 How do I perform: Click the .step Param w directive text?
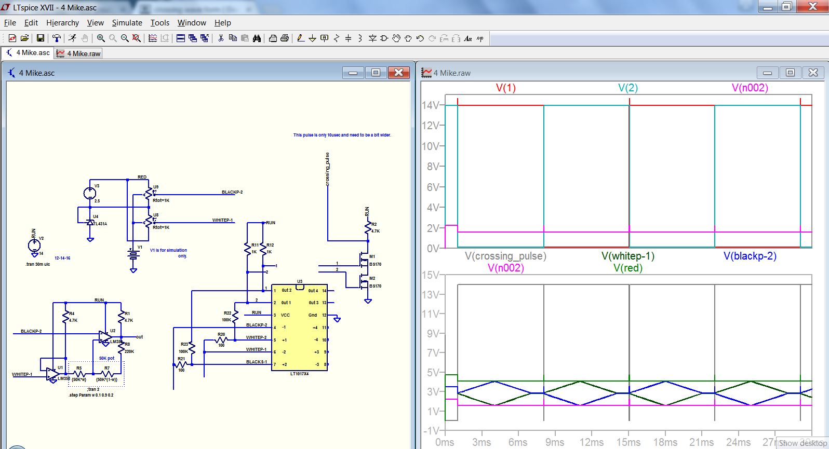click(91, 395)
